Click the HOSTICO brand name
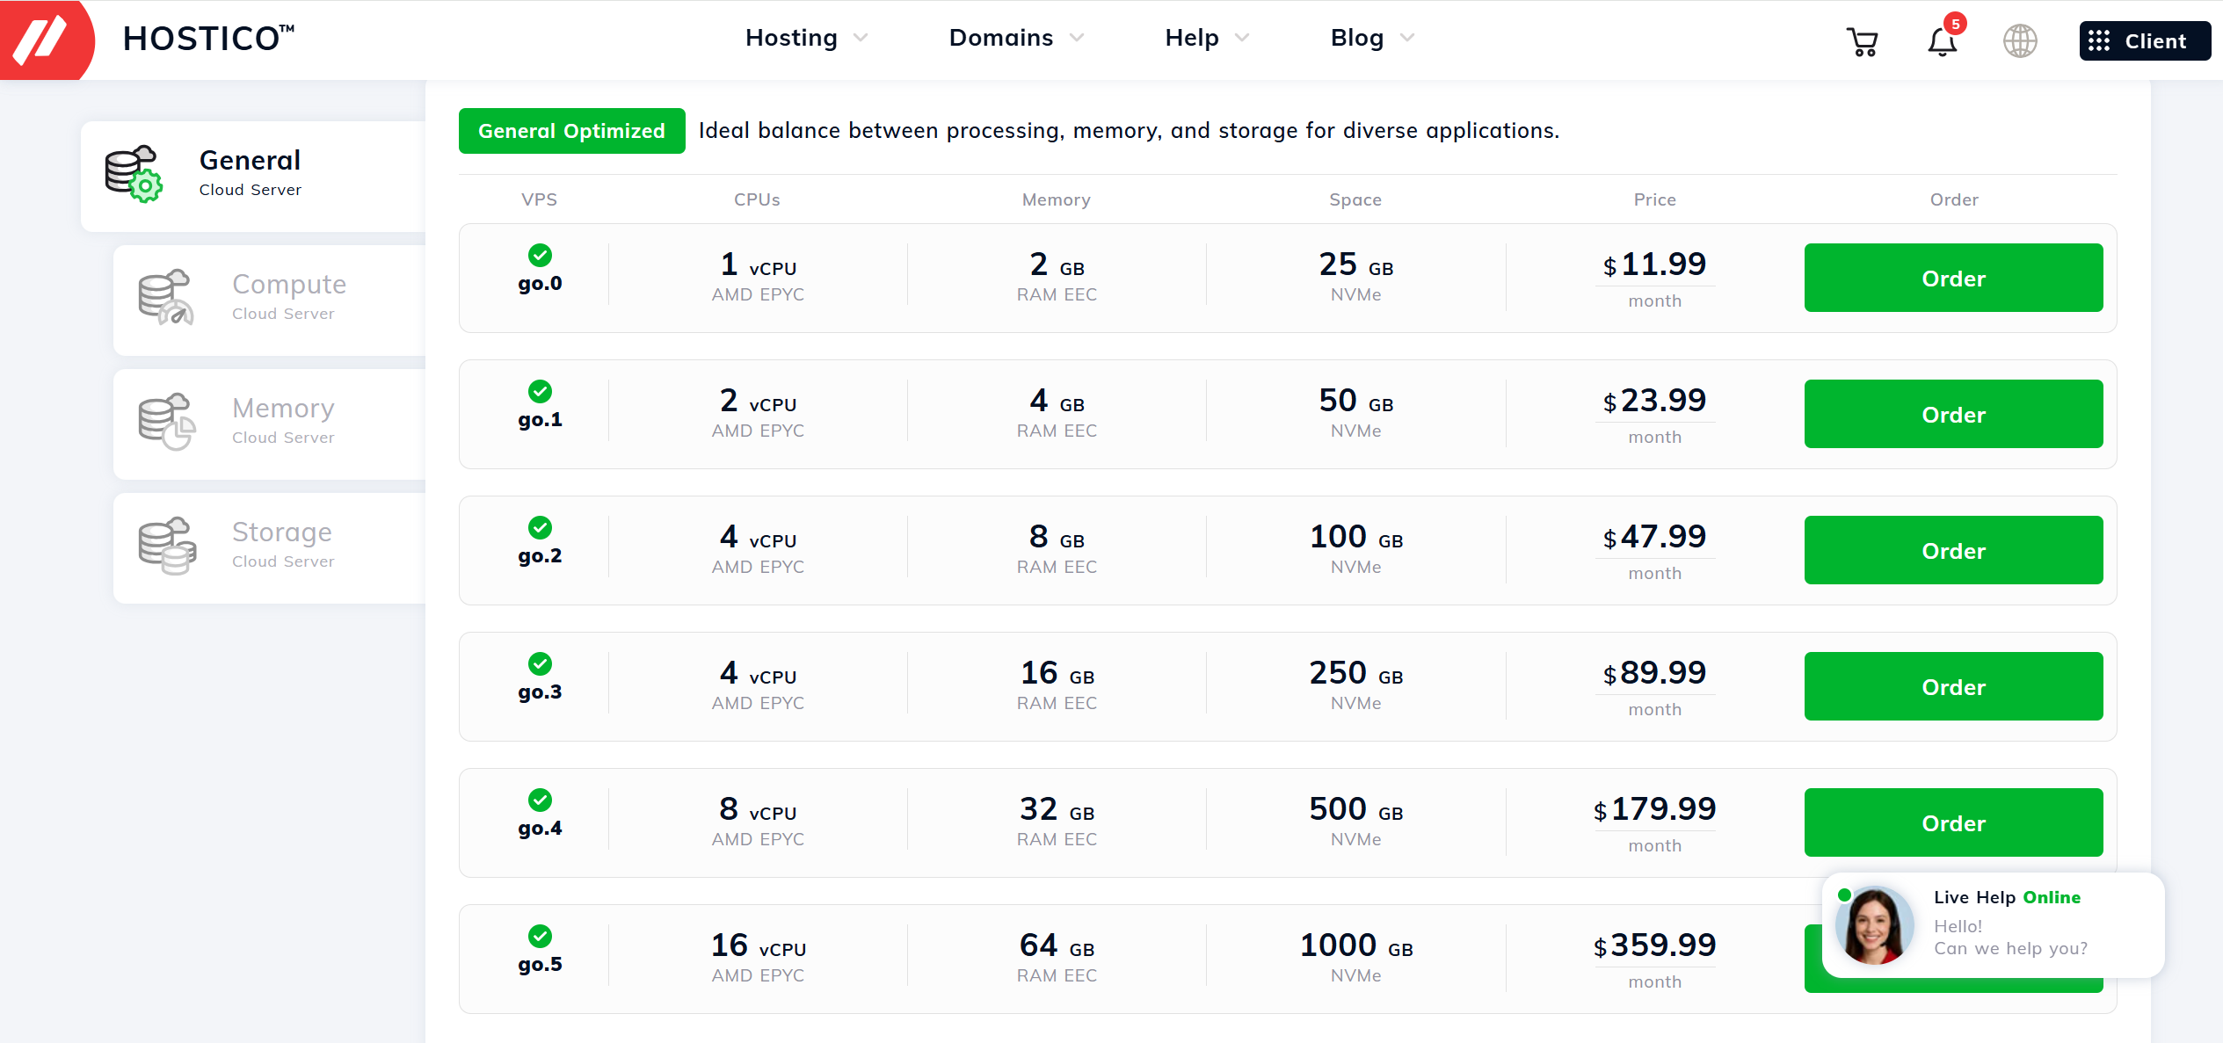The image size is (2223, 1043). coord(208,39)
